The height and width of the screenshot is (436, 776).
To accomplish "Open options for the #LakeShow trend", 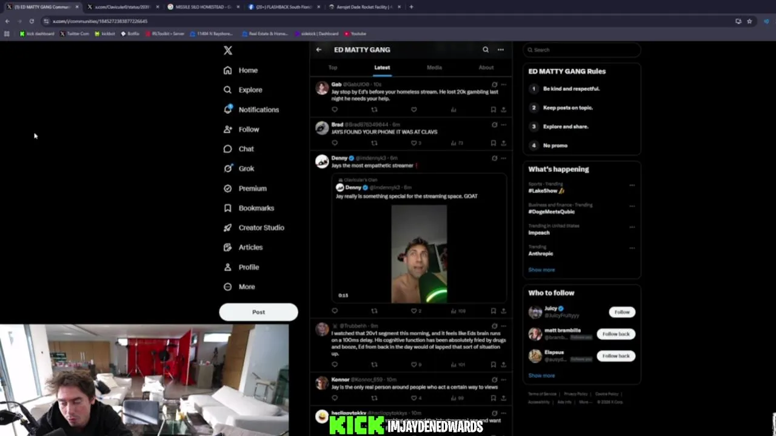I will tap(632, 185).
